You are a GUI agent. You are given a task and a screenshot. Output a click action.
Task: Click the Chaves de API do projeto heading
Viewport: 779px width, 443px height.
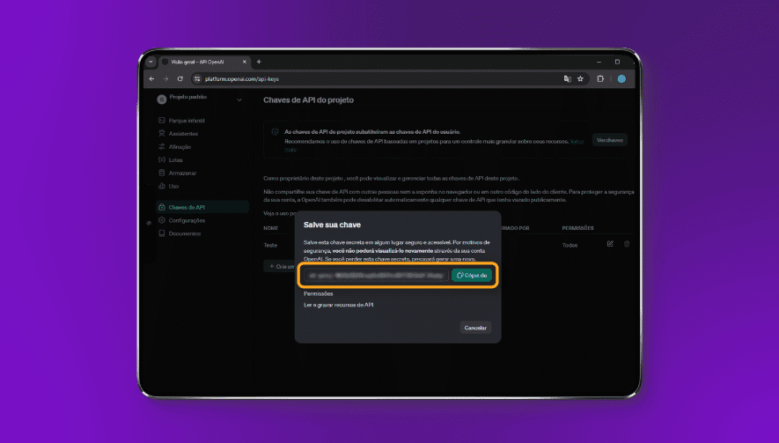(x=309, y=100)
